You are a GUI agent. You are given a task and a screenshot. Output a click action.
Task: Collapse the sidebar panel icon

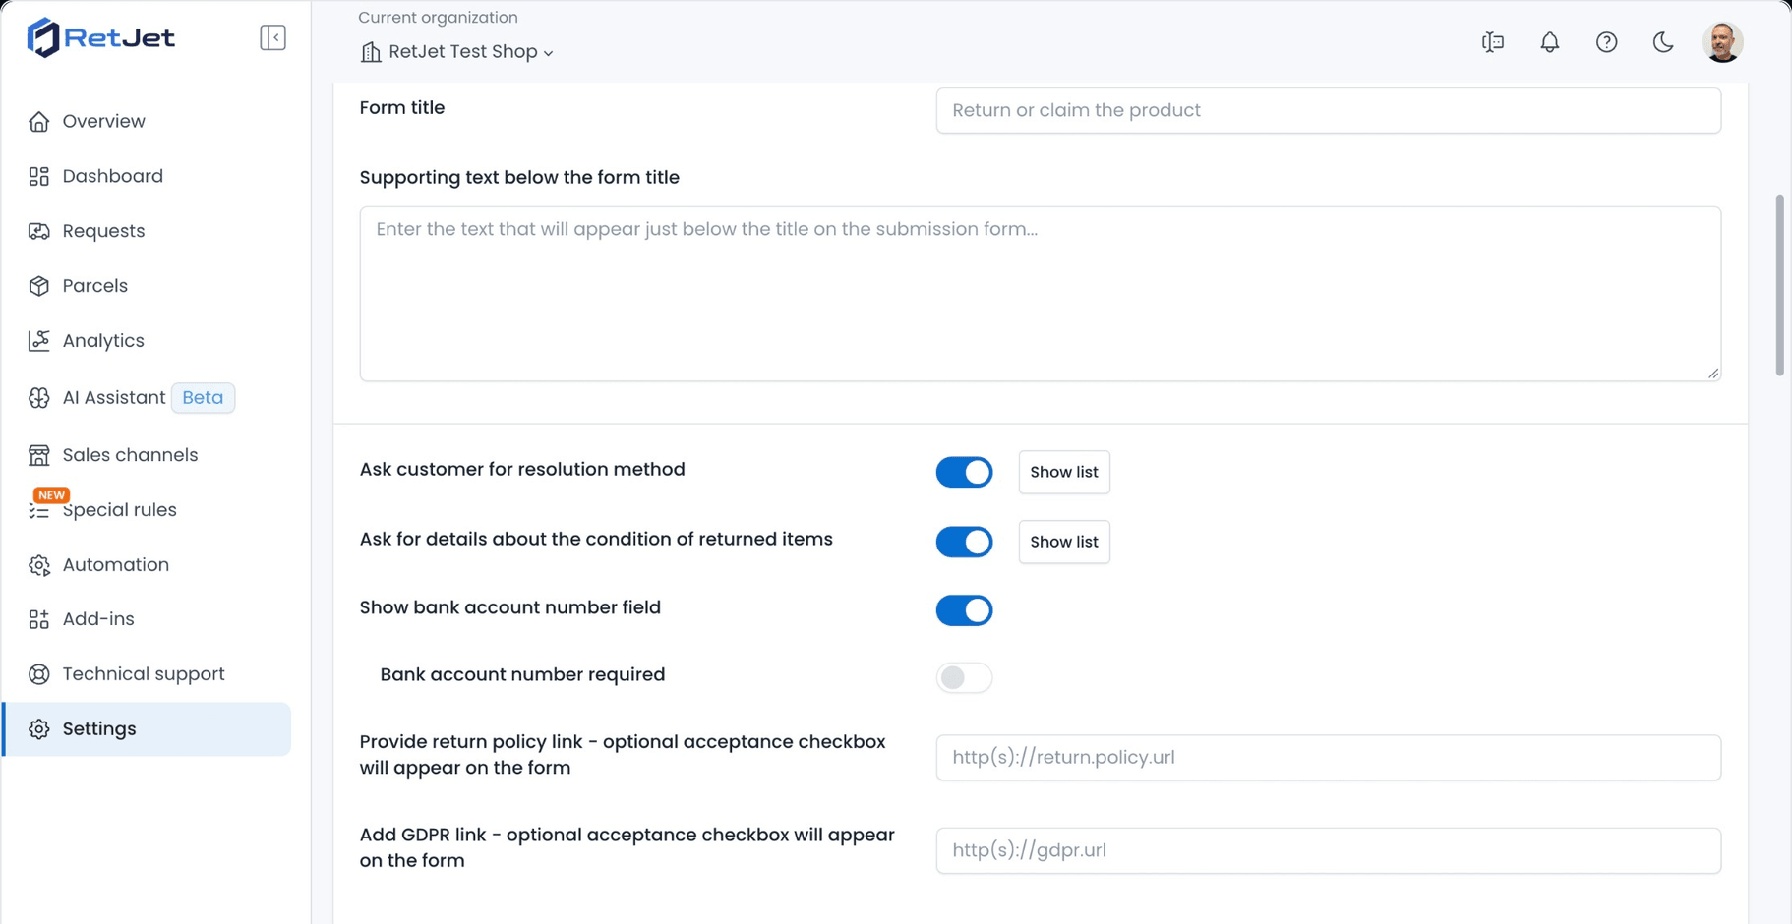pyautogui.click(x=272, y=37)
